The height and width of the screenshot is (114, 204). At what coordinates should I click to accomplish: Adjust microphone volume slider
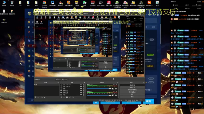tap(99, 89)
